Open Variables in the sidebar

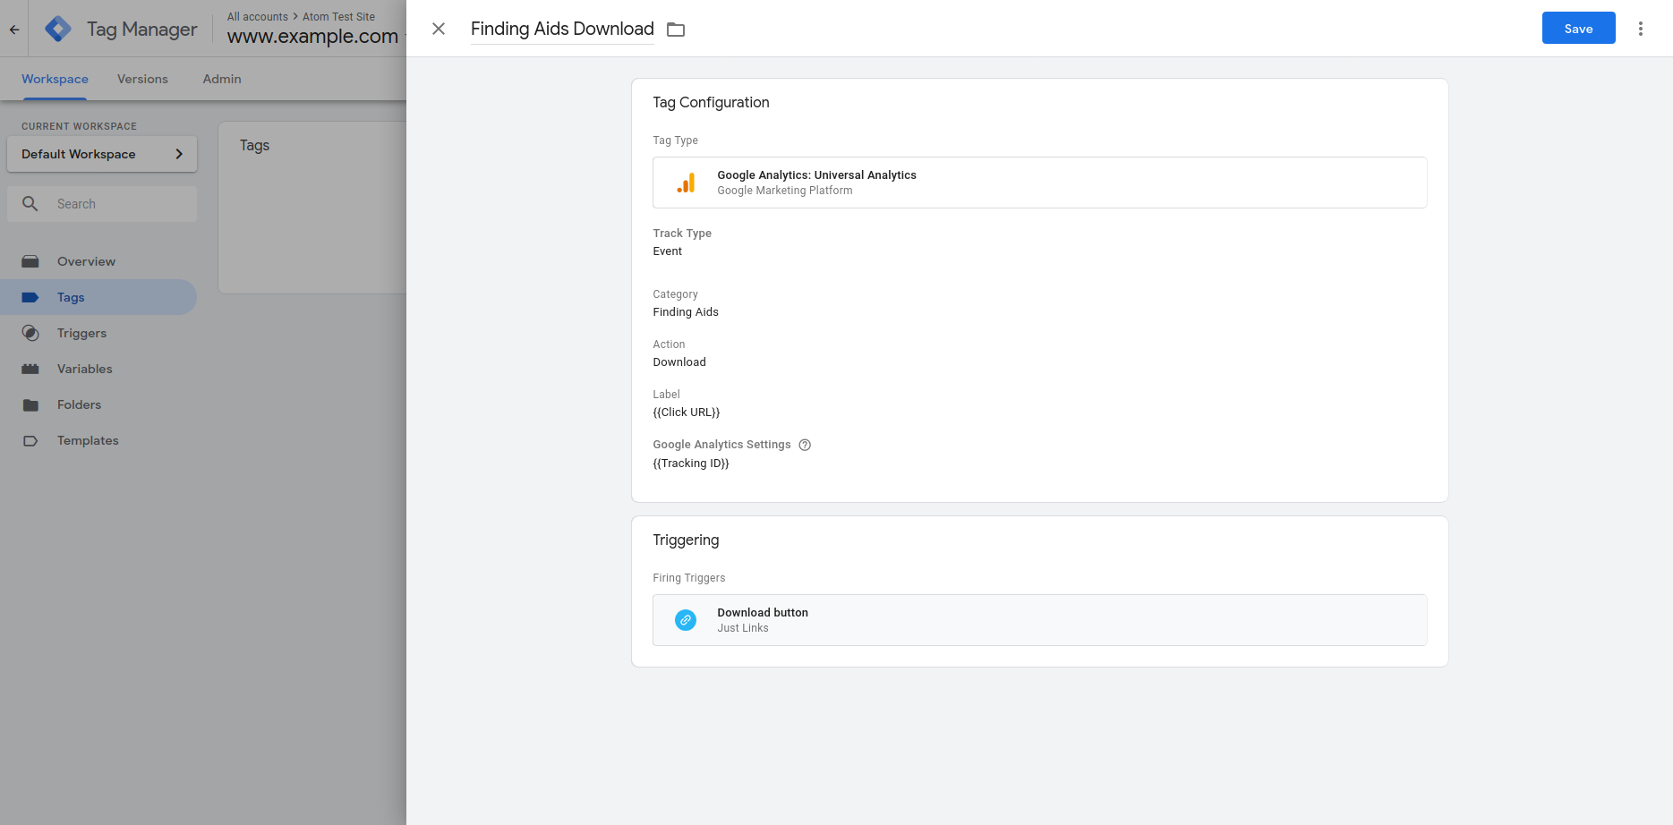[x=84, y=369]
